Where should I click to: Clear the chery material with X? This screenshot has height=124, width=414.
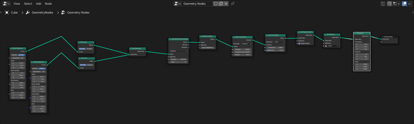tap(337, 46)
